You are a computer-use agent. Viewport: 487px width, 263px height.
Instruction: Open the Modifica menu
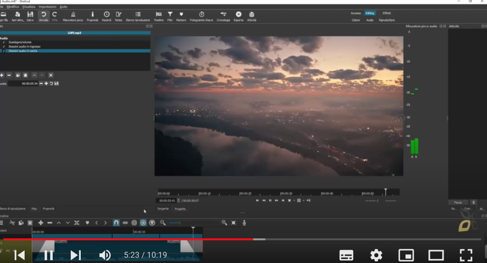click(13, 7)
